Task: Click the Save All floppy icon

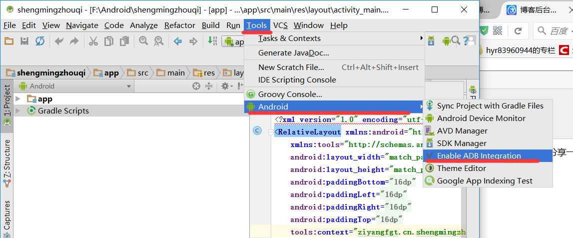Action: [x=24, y=41]
